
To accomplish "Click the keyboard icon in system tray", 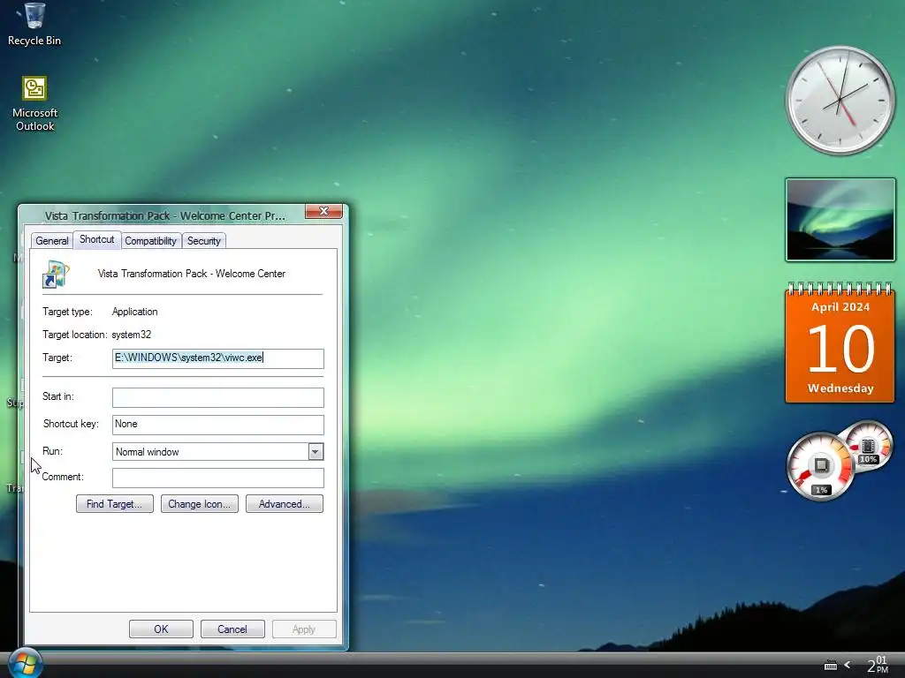I will 831,666.
